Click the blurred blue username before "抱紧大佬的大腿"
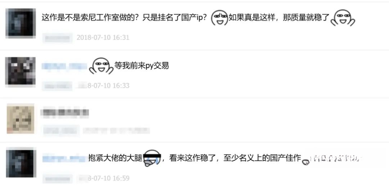This screenshot has height=189, width=389. click(65, 158)
